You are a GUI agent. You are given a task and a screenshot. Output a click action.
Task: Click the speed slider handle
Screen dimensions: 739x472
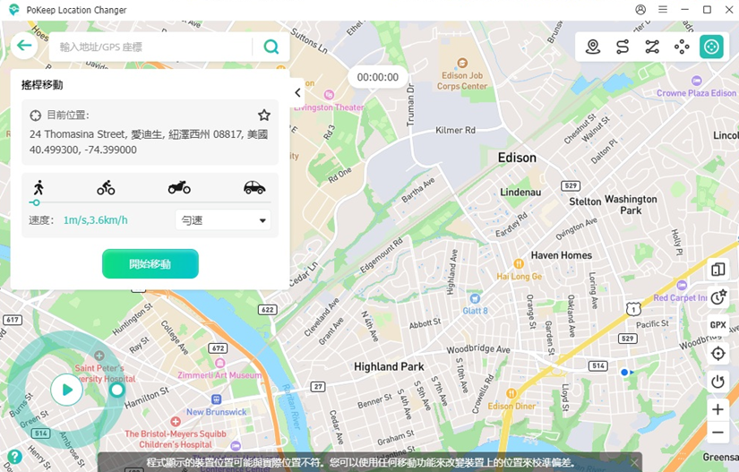35,203
